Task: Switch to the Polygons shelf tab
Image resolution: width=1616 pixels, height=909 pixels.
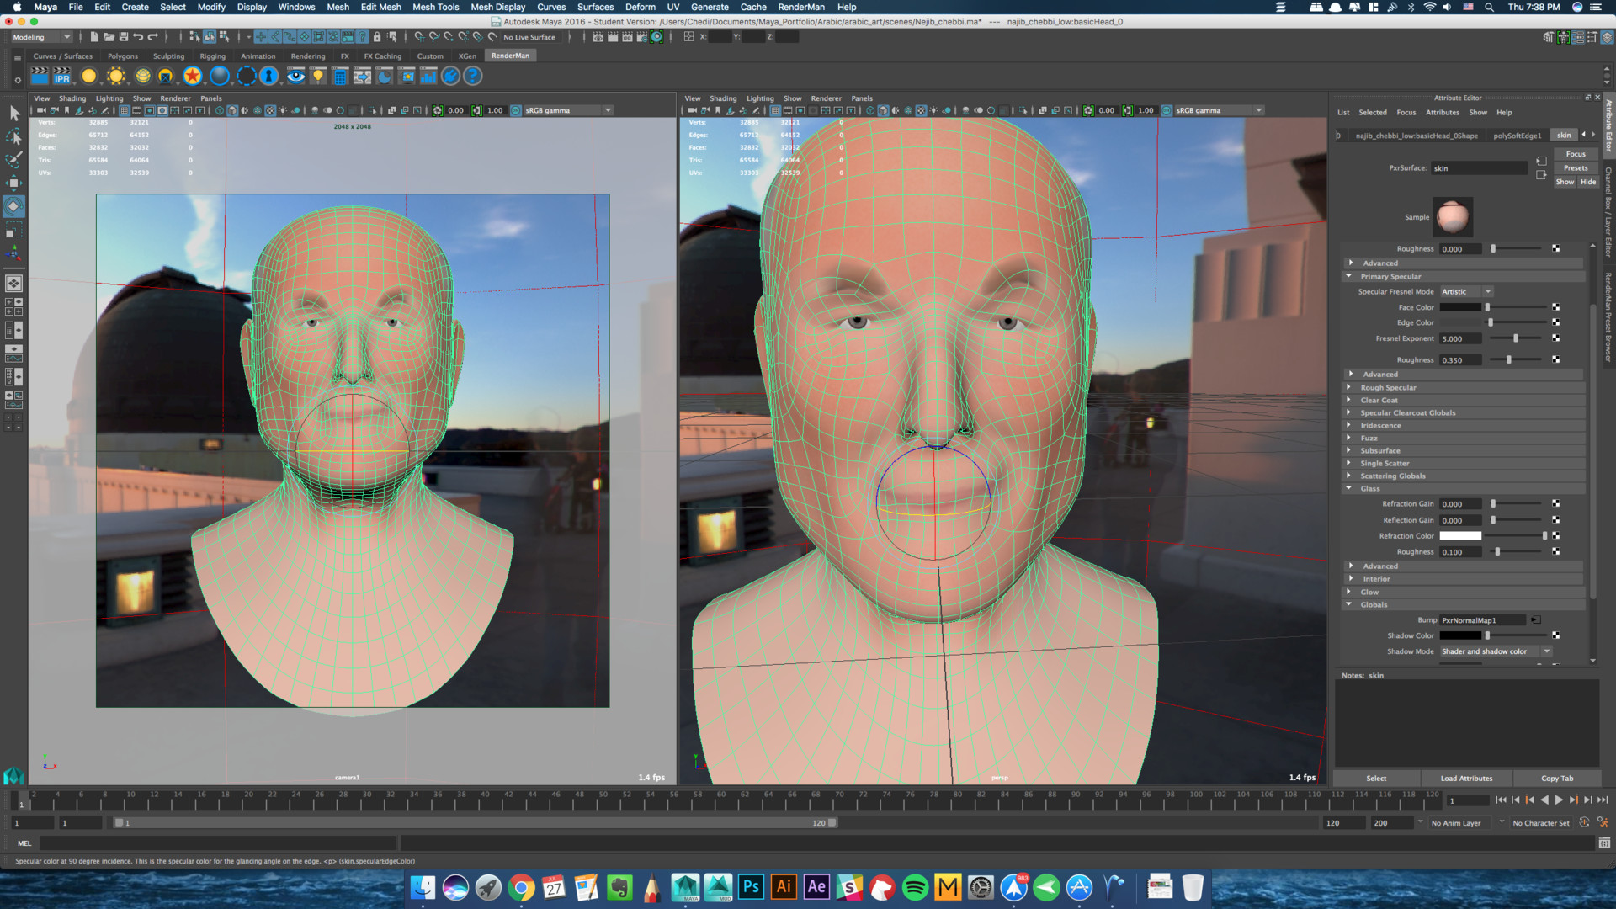Action: click(122, 56)
